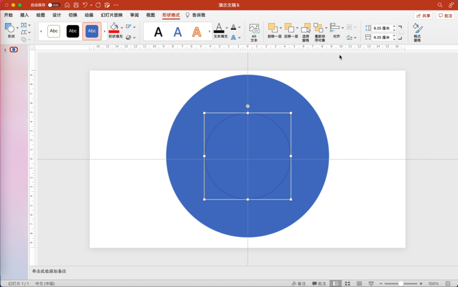Click the Comments (批注) button at top right
The image size is (458, 287).
coord(445,16)
